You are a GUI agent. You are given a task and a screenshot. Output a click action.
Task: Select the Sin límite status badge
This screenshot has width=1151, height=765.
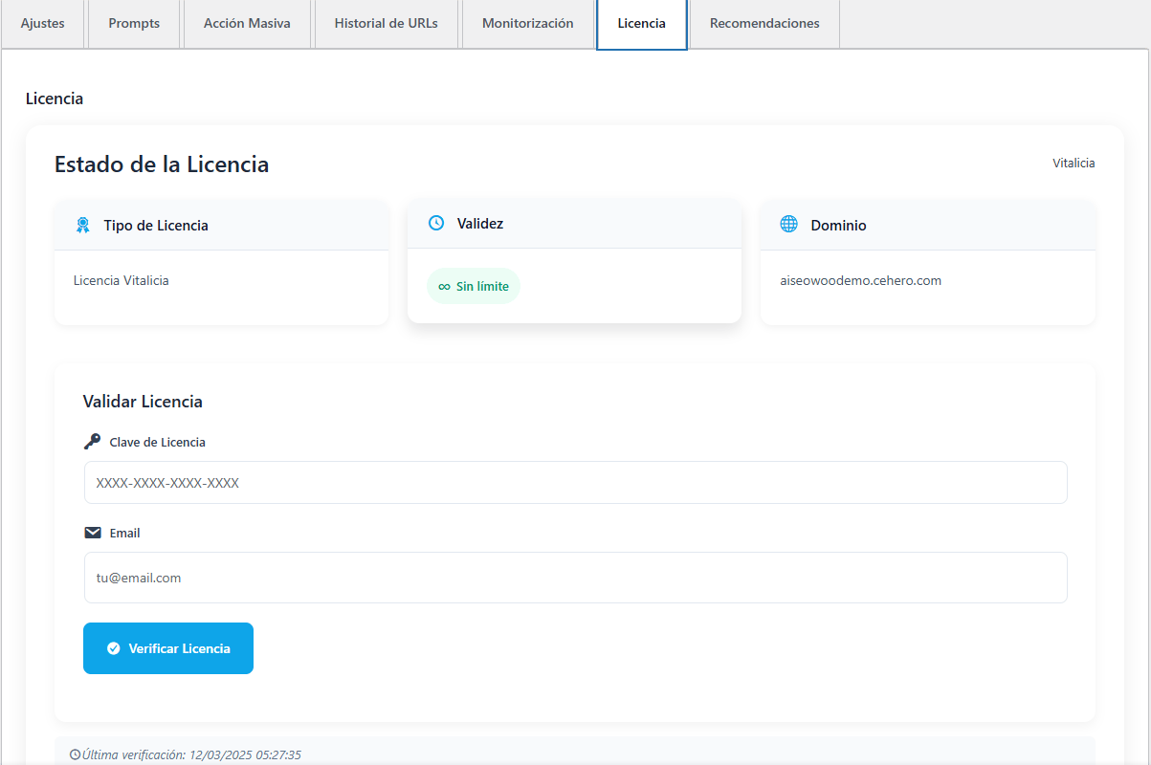[x=474, y=286]
